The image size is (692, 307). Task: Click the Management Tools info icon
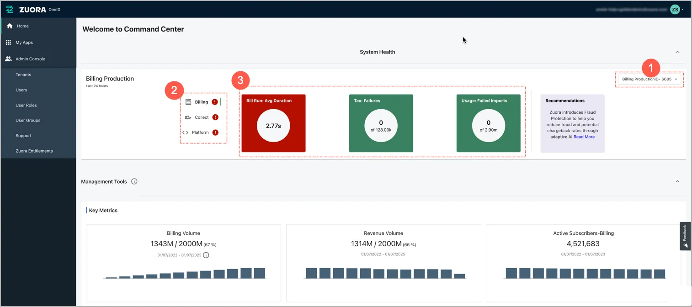134,181
